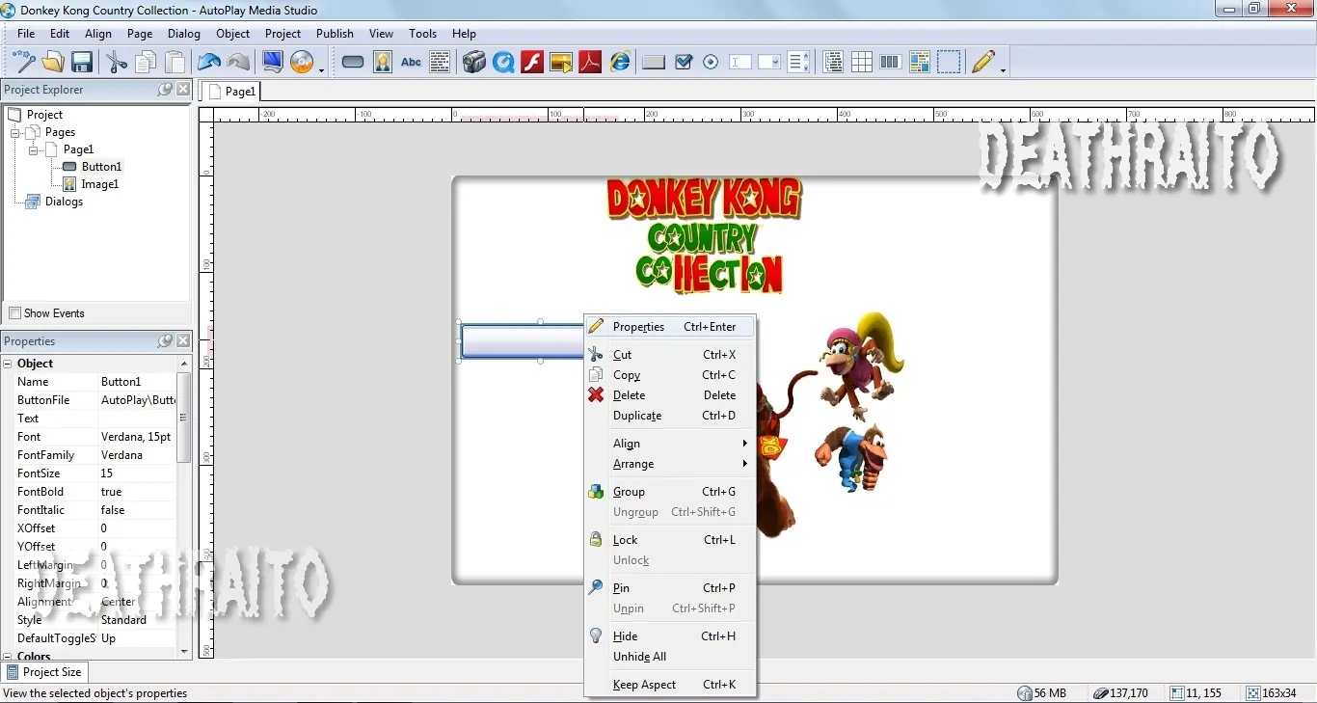Select Keep Aspect in context menu
Screen dimensions: 1317x703
point(670,685)
